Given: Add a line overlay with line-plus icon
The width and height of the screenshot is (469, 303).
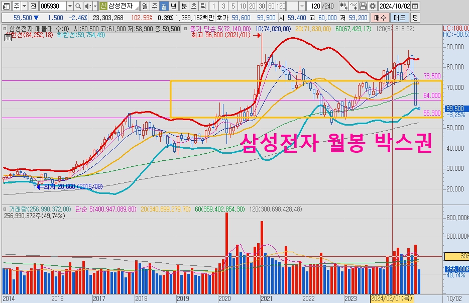Looking at the screenshot, I should click(353, 6).
